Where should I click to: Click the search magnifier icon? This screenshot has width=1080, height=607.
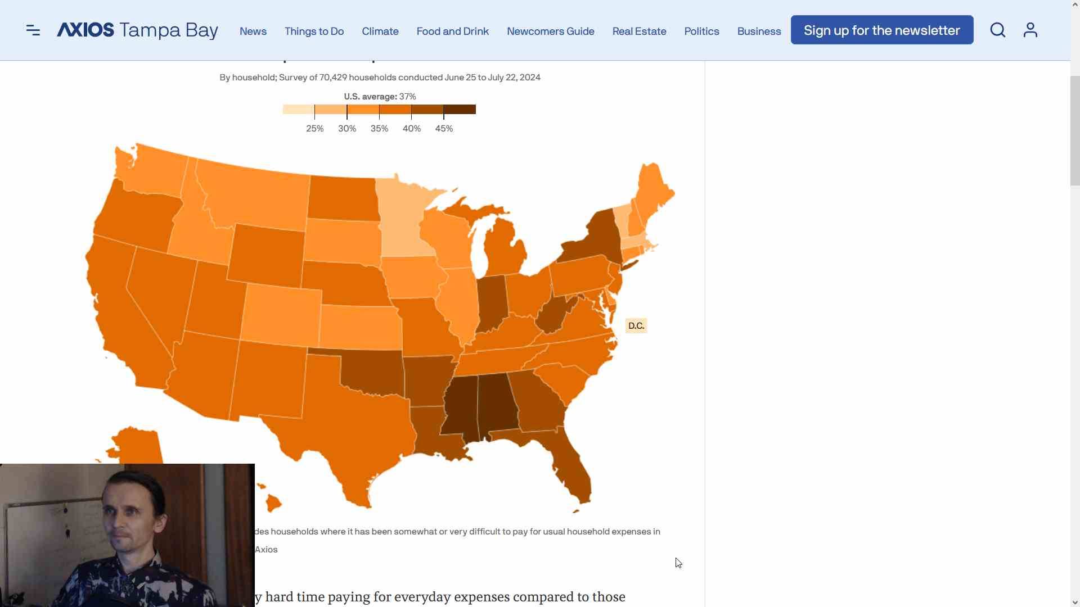point(997,30)
